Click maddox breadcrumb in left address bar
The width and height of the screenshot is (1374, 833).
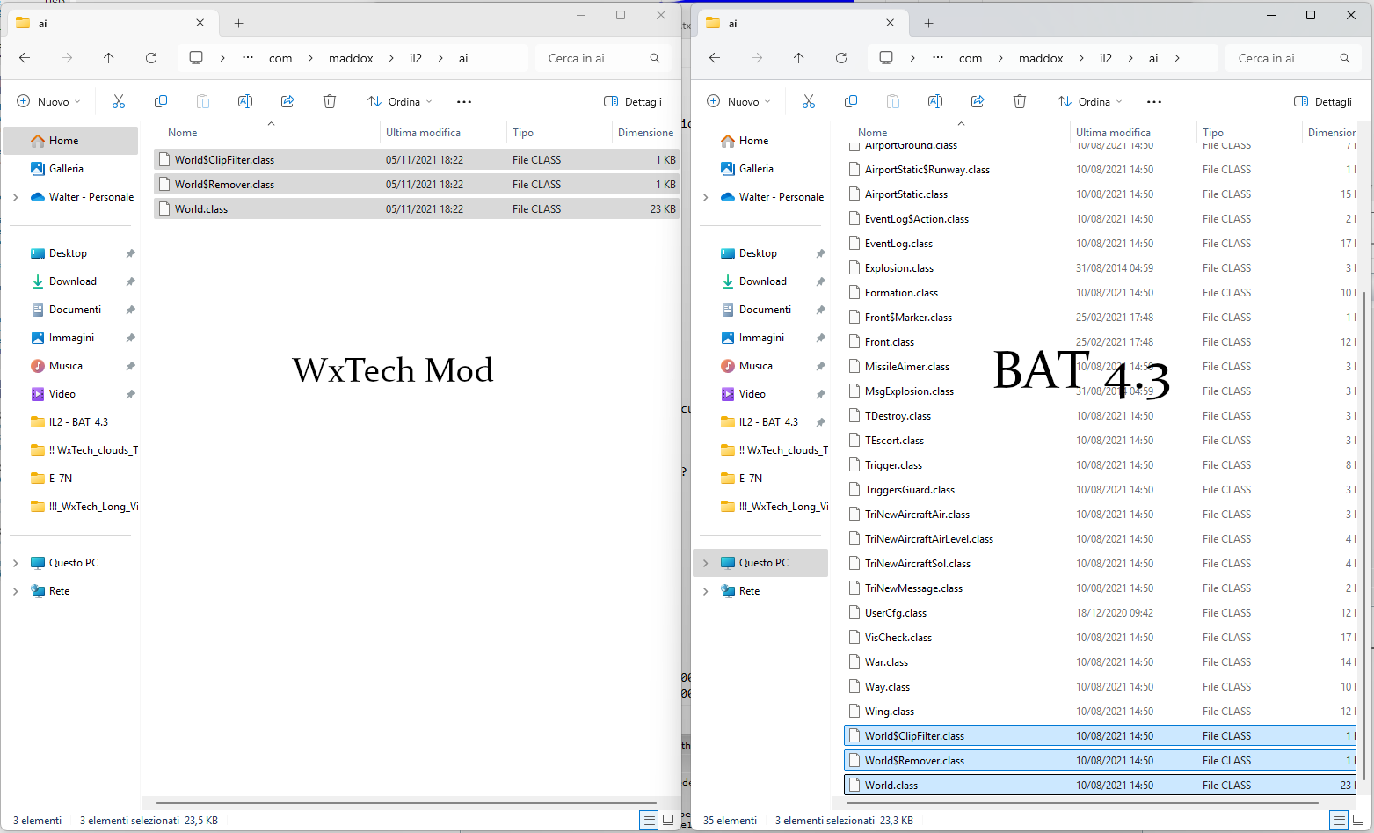tap(351, 58)
